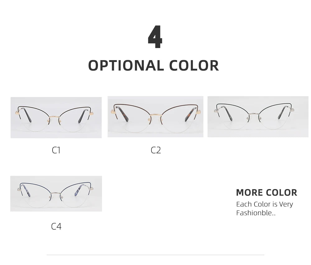
Task: Click the horizontal divider line at the bottom
Action: coord(155,255)
